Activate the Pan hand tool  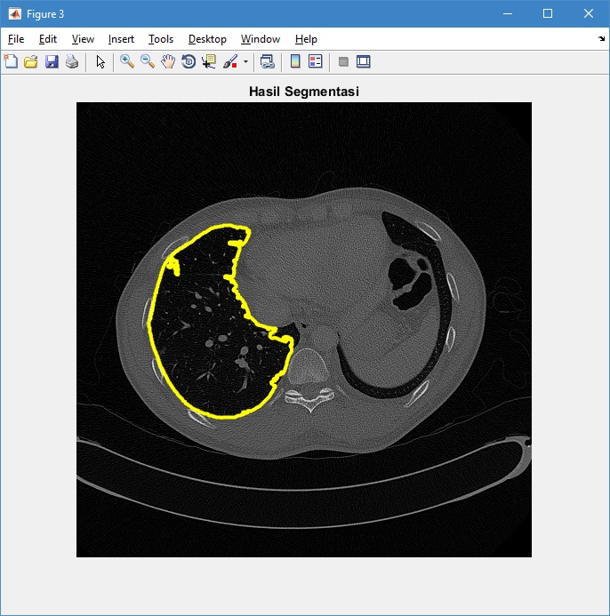168,61
